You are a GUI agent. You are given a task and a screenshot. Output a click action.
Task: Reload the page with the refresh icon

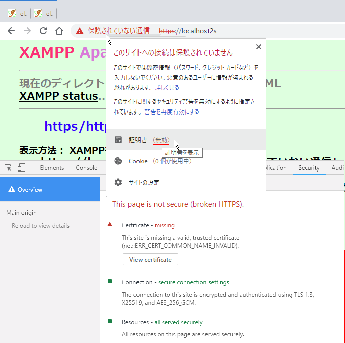pos(43,31)
